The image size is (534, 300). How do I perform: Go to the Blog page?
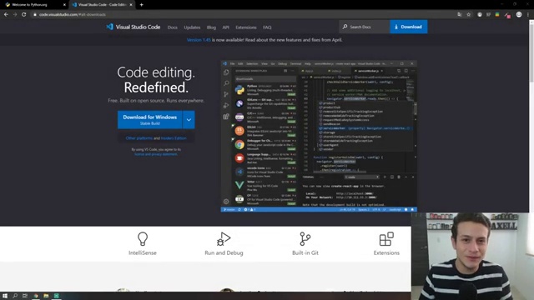211,27
